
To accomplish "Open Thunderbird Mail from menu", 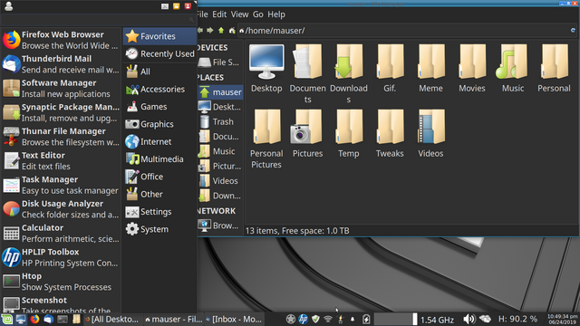I will (x=61, y=64).
